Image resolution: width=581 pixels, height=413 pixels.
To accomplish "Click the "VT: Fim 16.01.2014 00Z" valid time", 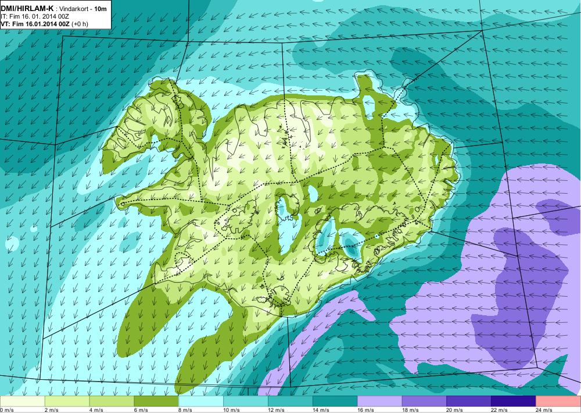I will click(x=35, y=24).
